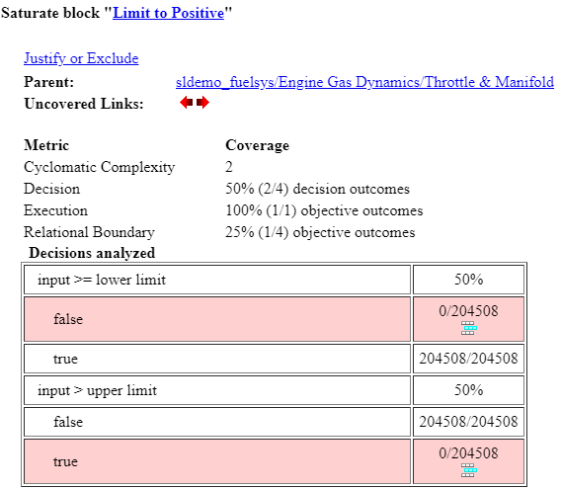The height and width of the screenshot is (489, 561).
Task: Open justification icon in 'input >= lower limit' false row
Action: 469,328
